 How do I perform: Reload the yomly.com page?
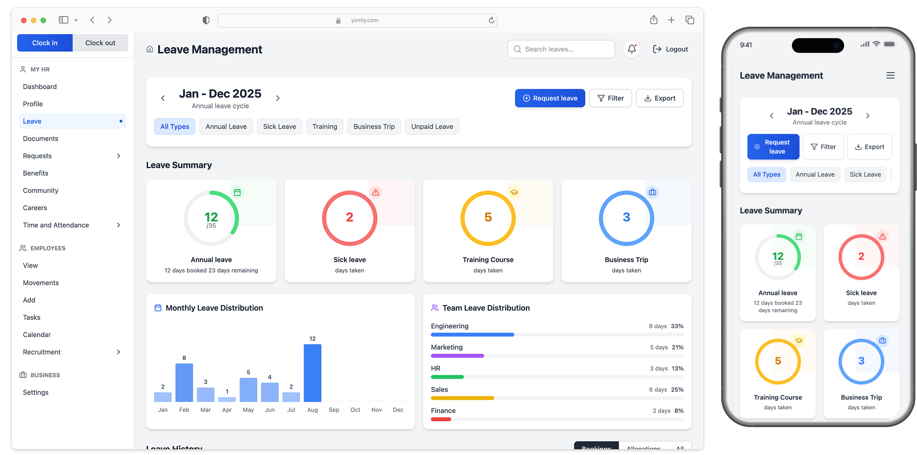491,20
